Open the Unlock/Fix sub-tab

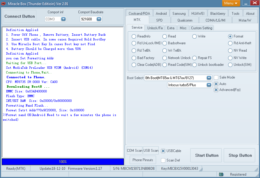coord(155,28)
